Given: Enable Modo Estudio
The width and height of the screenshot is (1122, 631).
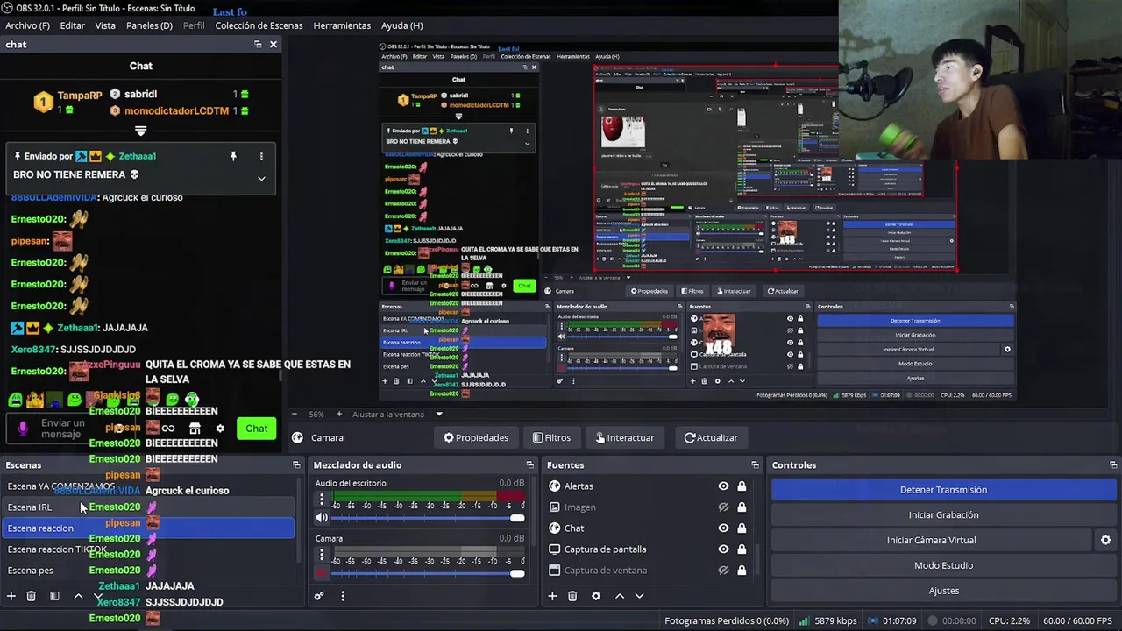Looking at the screenshot, I should (943, 565).
